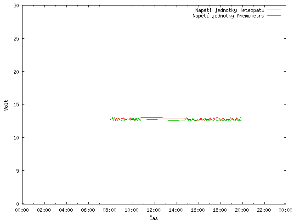Click the x-axis label 06:00
Viewport: 294px width, 221px height.
(x=88, y=210)
